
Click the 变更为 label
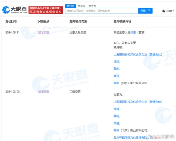click(118, 95)
